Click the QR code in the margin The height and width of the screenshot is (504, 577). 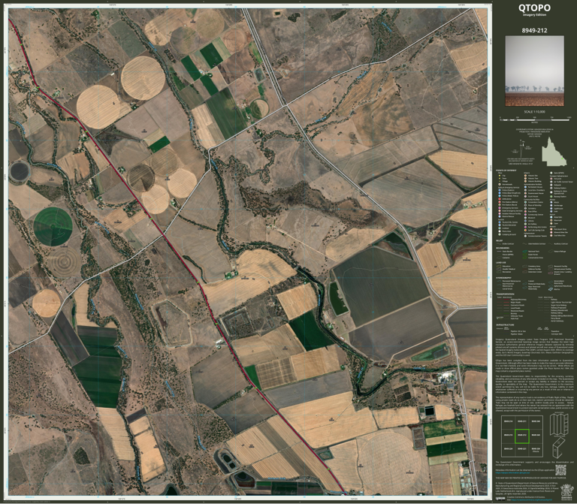(x=560, y=470)
